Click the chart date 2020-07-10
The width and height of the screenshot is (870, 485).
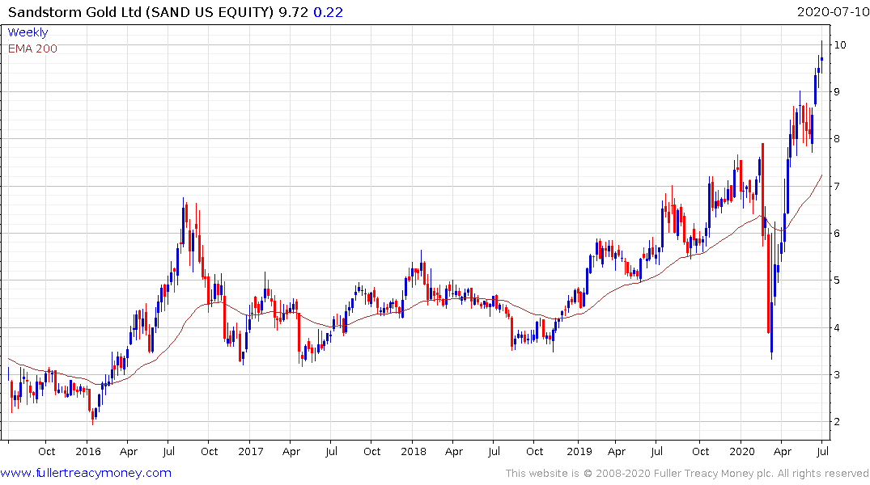[x=832, y=11]
